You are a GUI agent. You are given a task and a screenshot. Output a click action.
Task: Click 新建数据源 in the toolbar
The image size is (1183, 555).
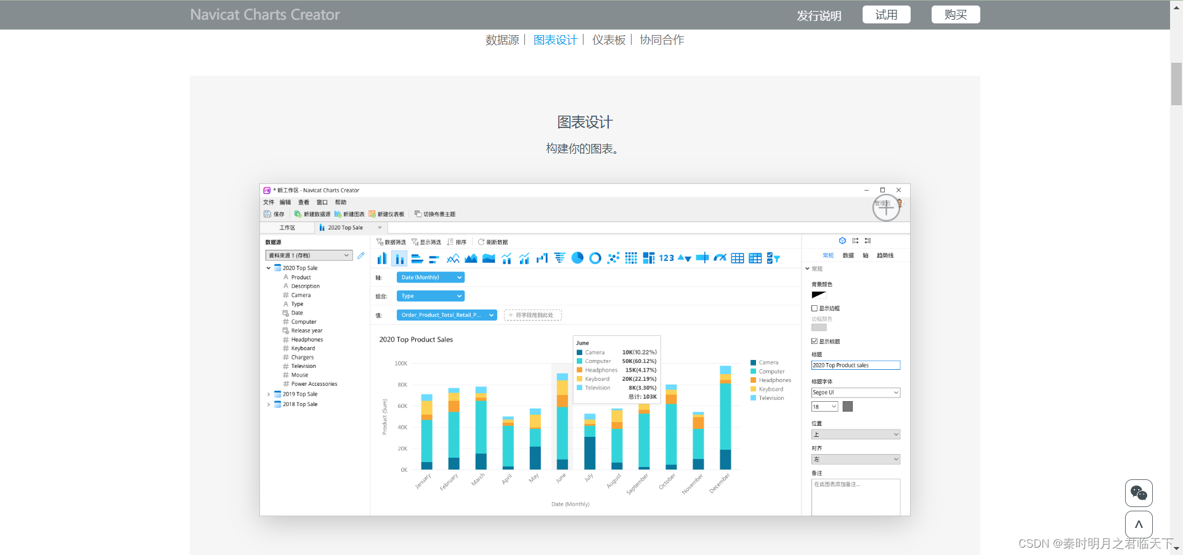pos(312,214)
